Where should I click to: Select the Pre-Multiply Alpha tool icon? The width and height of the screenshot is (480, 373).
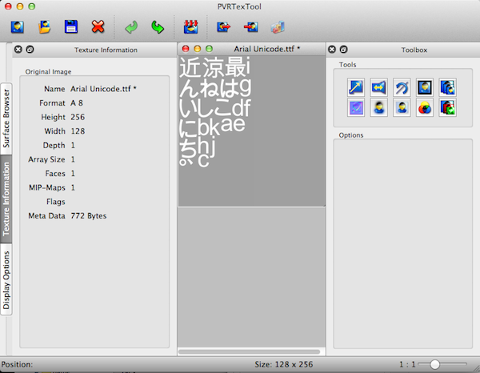(x=378, y=107)
